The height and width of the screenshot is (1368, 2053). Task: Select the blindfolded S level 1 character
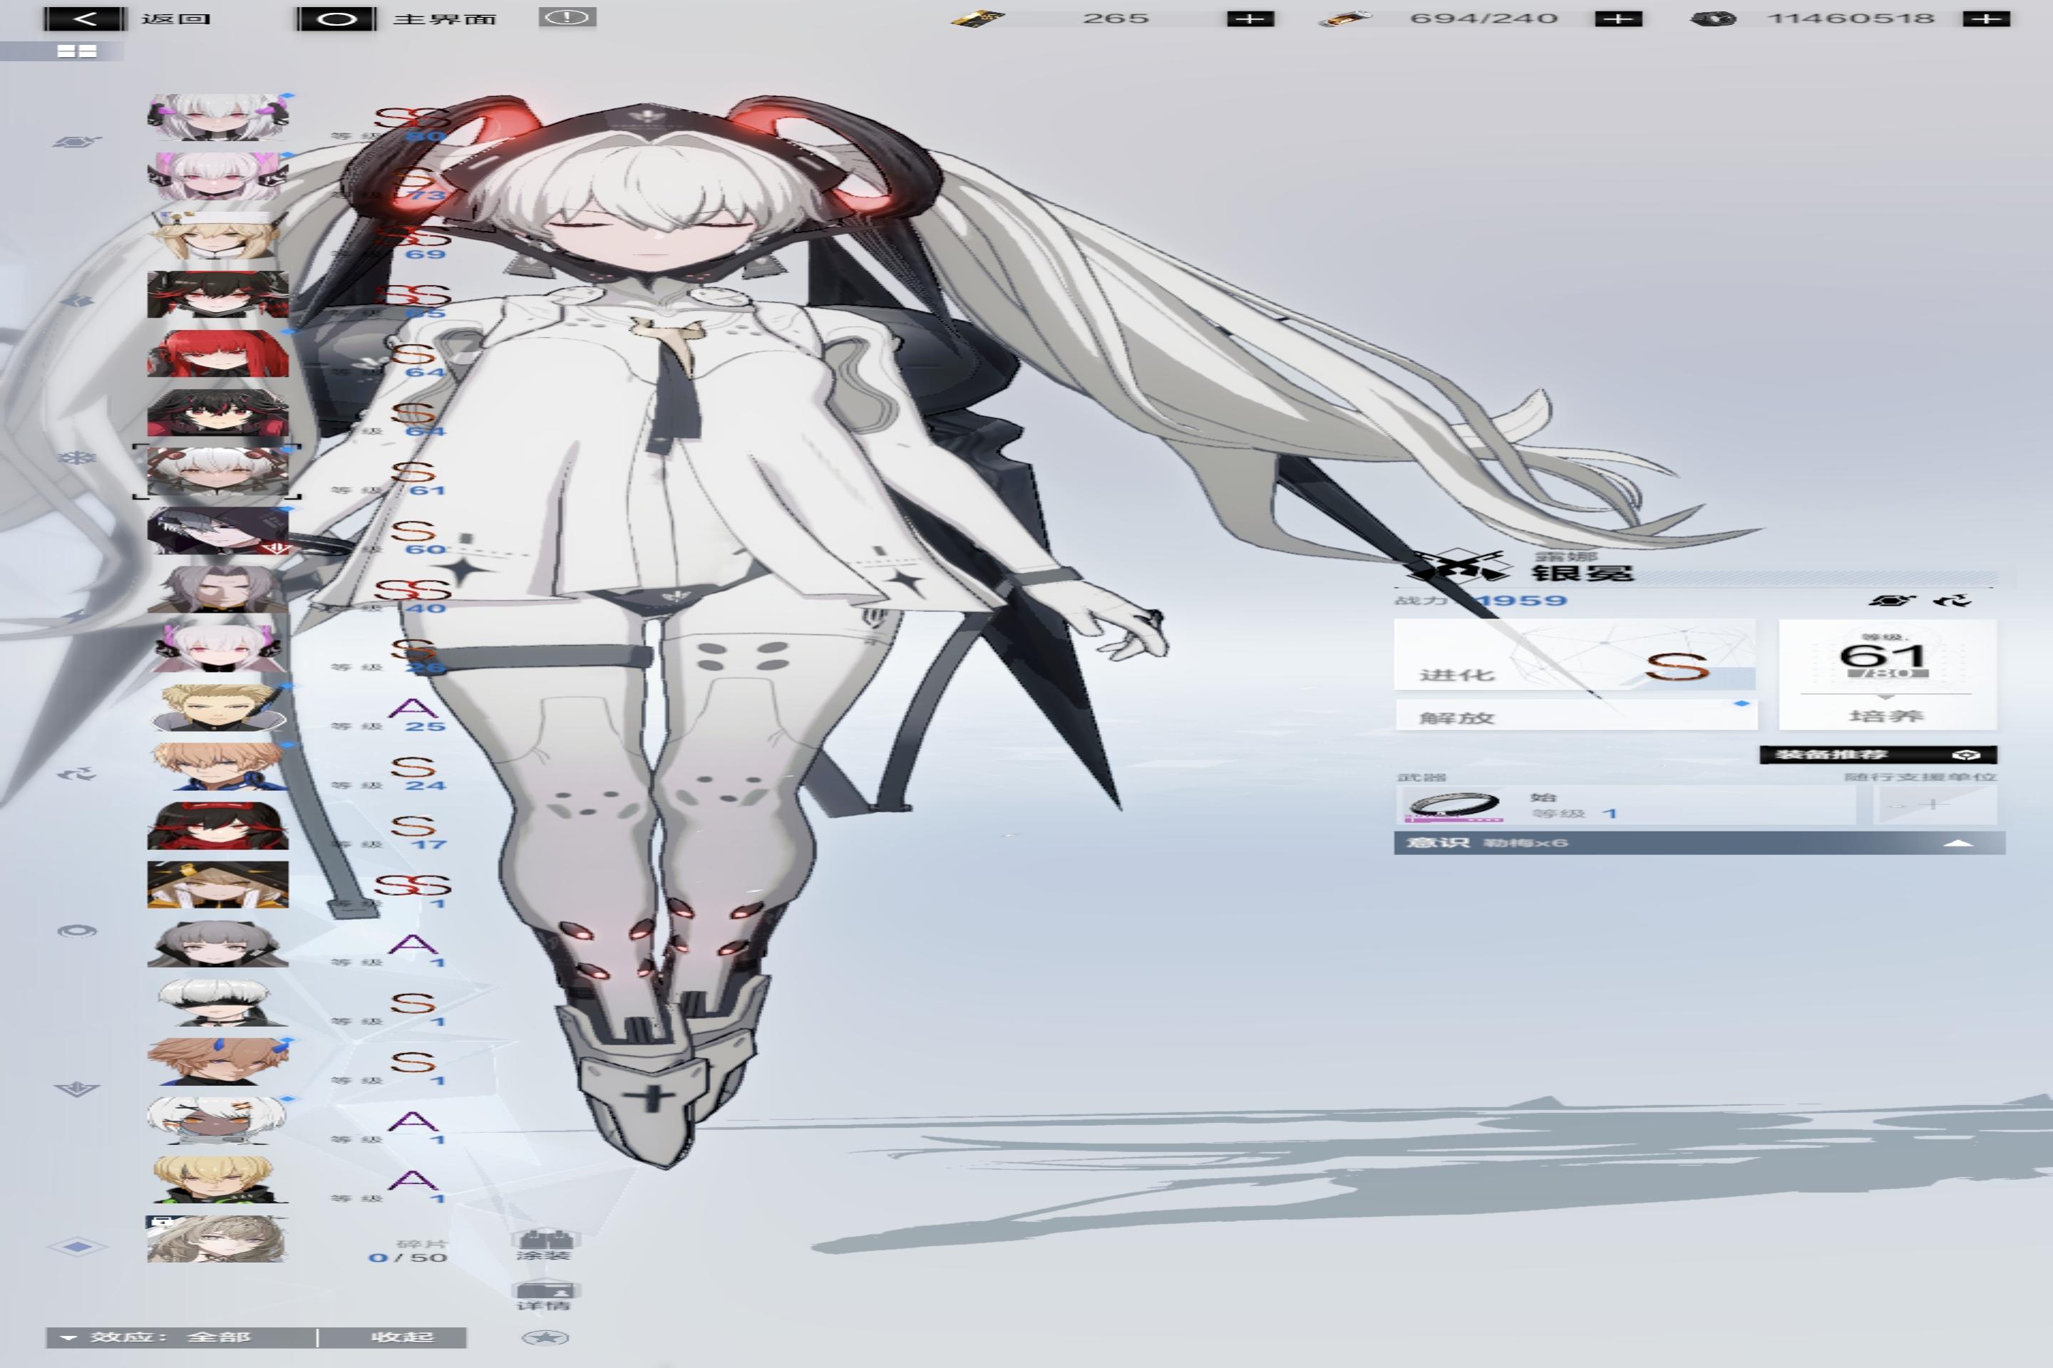click(217, 1002)
